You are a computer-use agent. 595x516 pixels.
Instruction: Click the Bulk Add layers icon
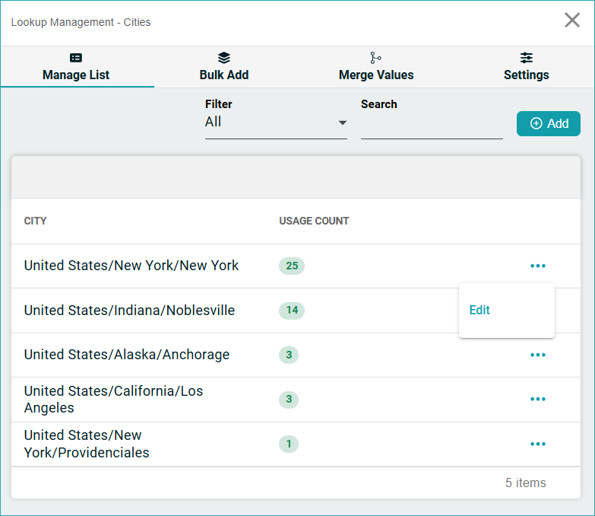click(223, 58)
